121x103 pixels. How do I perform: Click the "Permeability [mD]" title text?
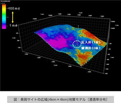[x=5, y=1]
